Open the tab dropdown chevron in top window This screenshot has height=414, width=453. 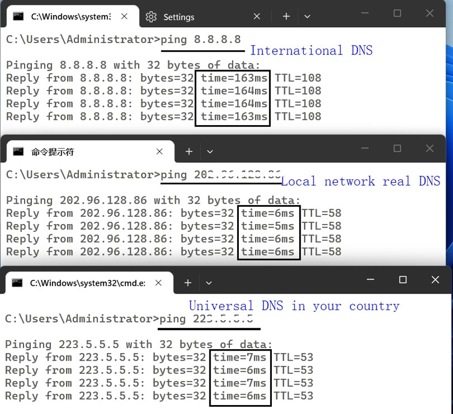coord(307,16)
